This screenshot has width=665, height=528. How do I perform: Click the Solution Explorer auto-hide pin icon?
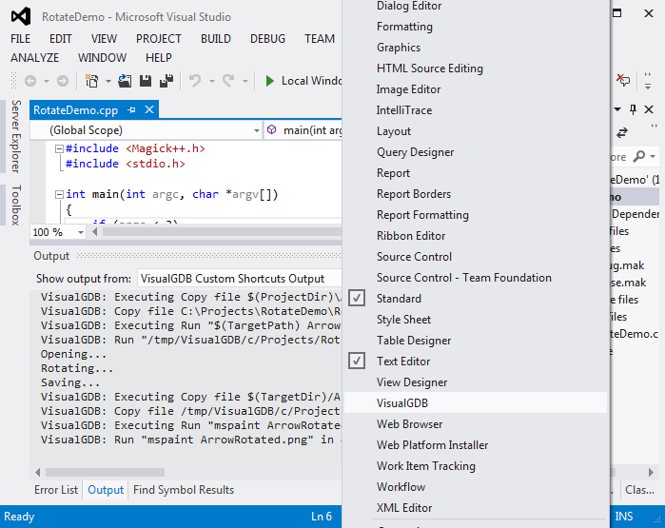(633, 109)
